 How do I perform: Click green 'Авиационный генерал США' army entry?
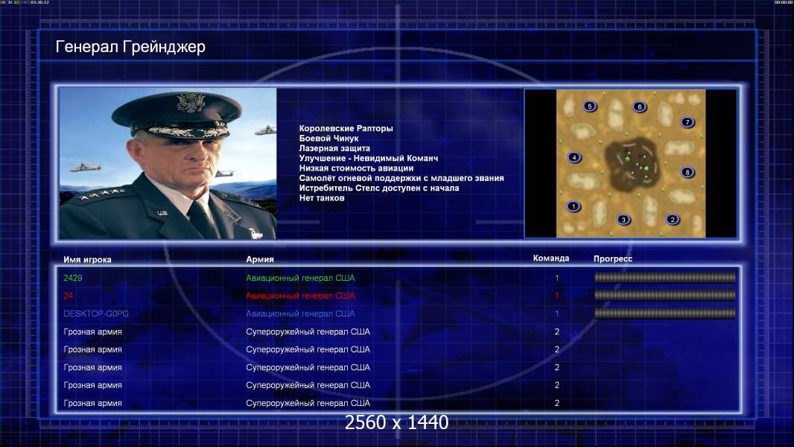tap(300, 278)
